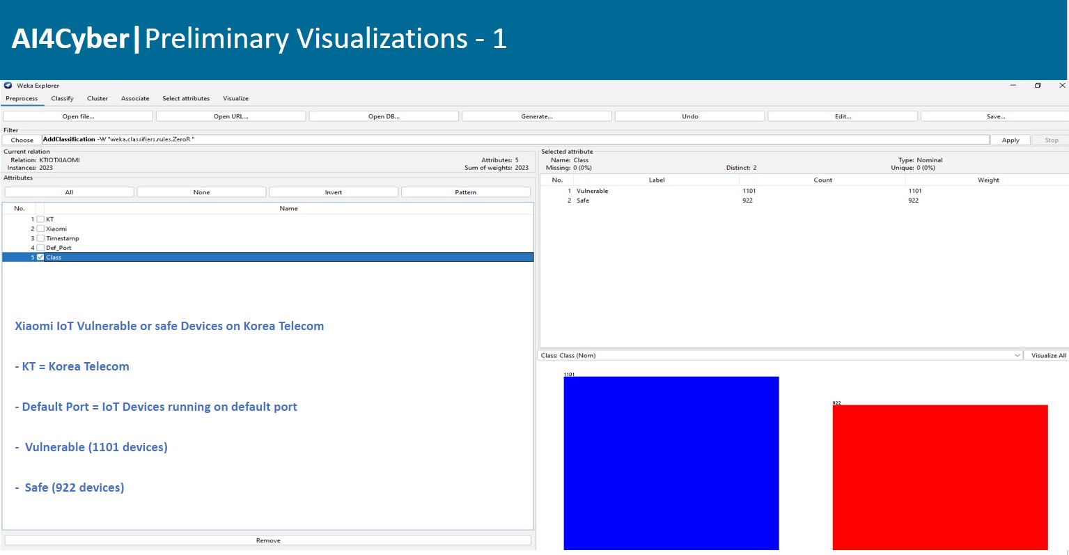The height and width of the screenshot is (555, 1069).
Task: Select the Associate tab
Action: tap(135, 98)
